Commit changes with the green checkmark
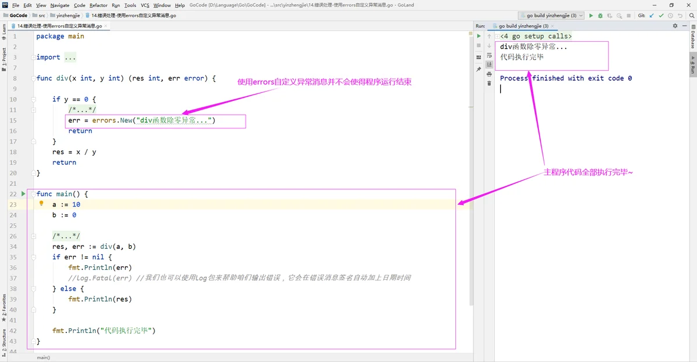This screenshot has height=362, width=697. coord(661,16)
